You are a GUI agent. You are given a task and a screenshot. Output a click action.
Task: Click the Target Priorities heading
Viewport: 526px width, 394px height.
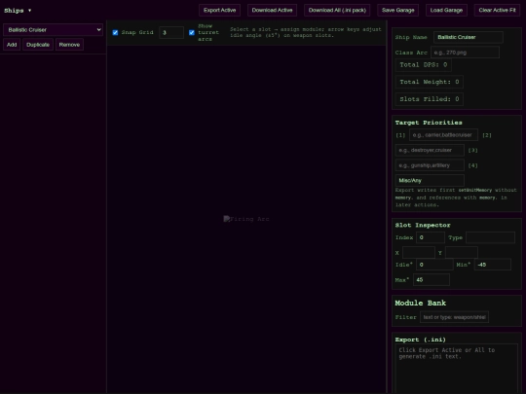click(x=429, y=123)
